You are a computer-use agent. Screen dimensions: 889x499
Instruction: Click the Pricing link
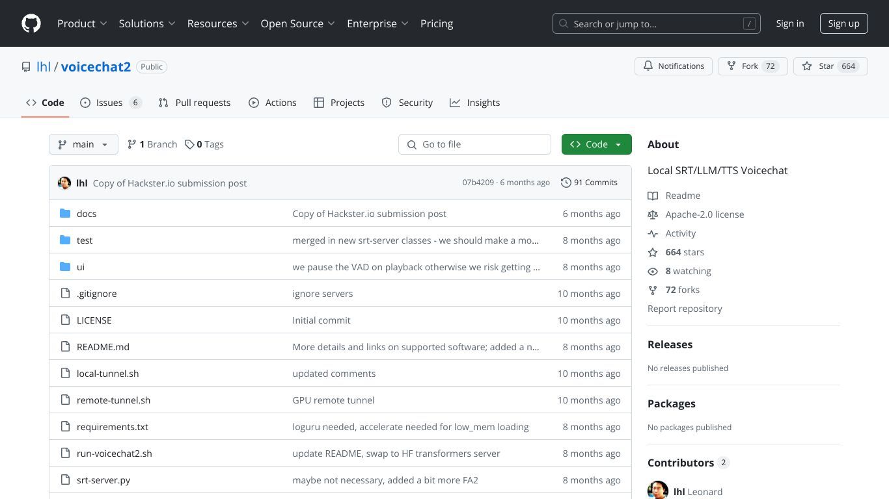click(437, 23)
